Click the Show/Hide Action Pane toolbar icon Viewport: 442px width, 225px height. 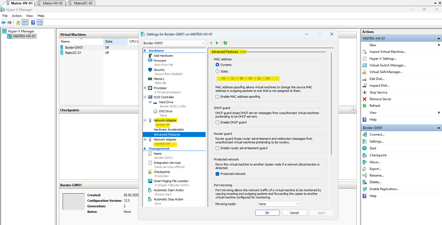pyautogui.click(x=40, y=23)
